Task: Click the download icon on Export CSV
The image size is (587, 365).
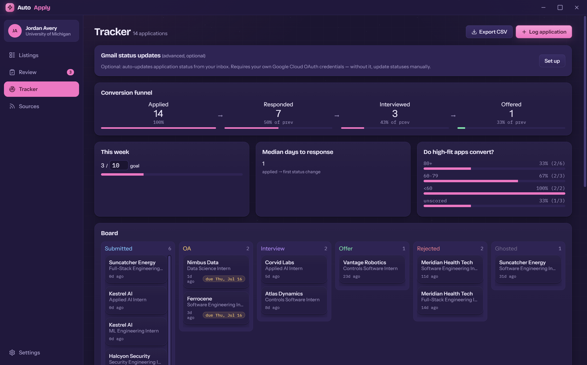Action: click(x=474, y=32)
